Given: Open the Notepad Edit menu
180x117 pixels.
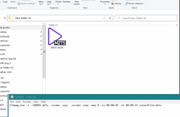Looking at the screenshot, I should (x=18, y=102).
